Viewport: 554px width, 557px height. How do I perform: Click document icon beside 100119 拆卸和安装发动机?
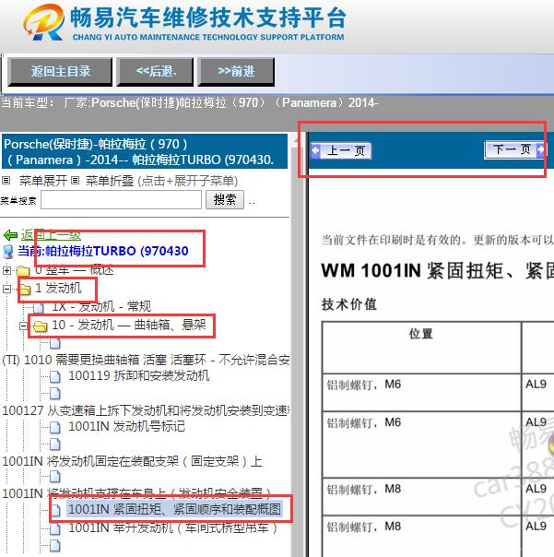click(54, 376)
